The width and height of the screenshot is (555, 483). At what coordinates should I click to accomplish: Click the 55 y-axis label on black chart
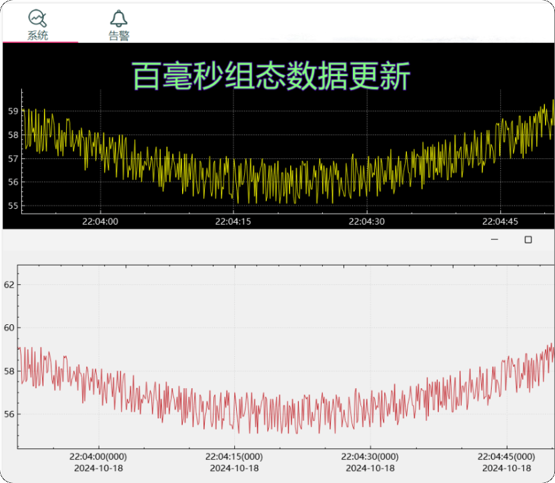tap(13, 205)
